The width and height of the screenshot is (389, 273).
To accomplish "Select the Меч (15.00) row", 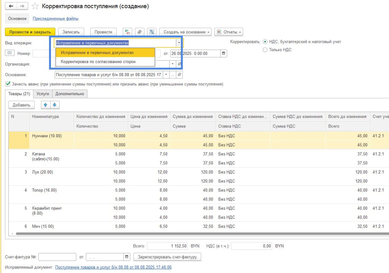I will tap(198, 226).
